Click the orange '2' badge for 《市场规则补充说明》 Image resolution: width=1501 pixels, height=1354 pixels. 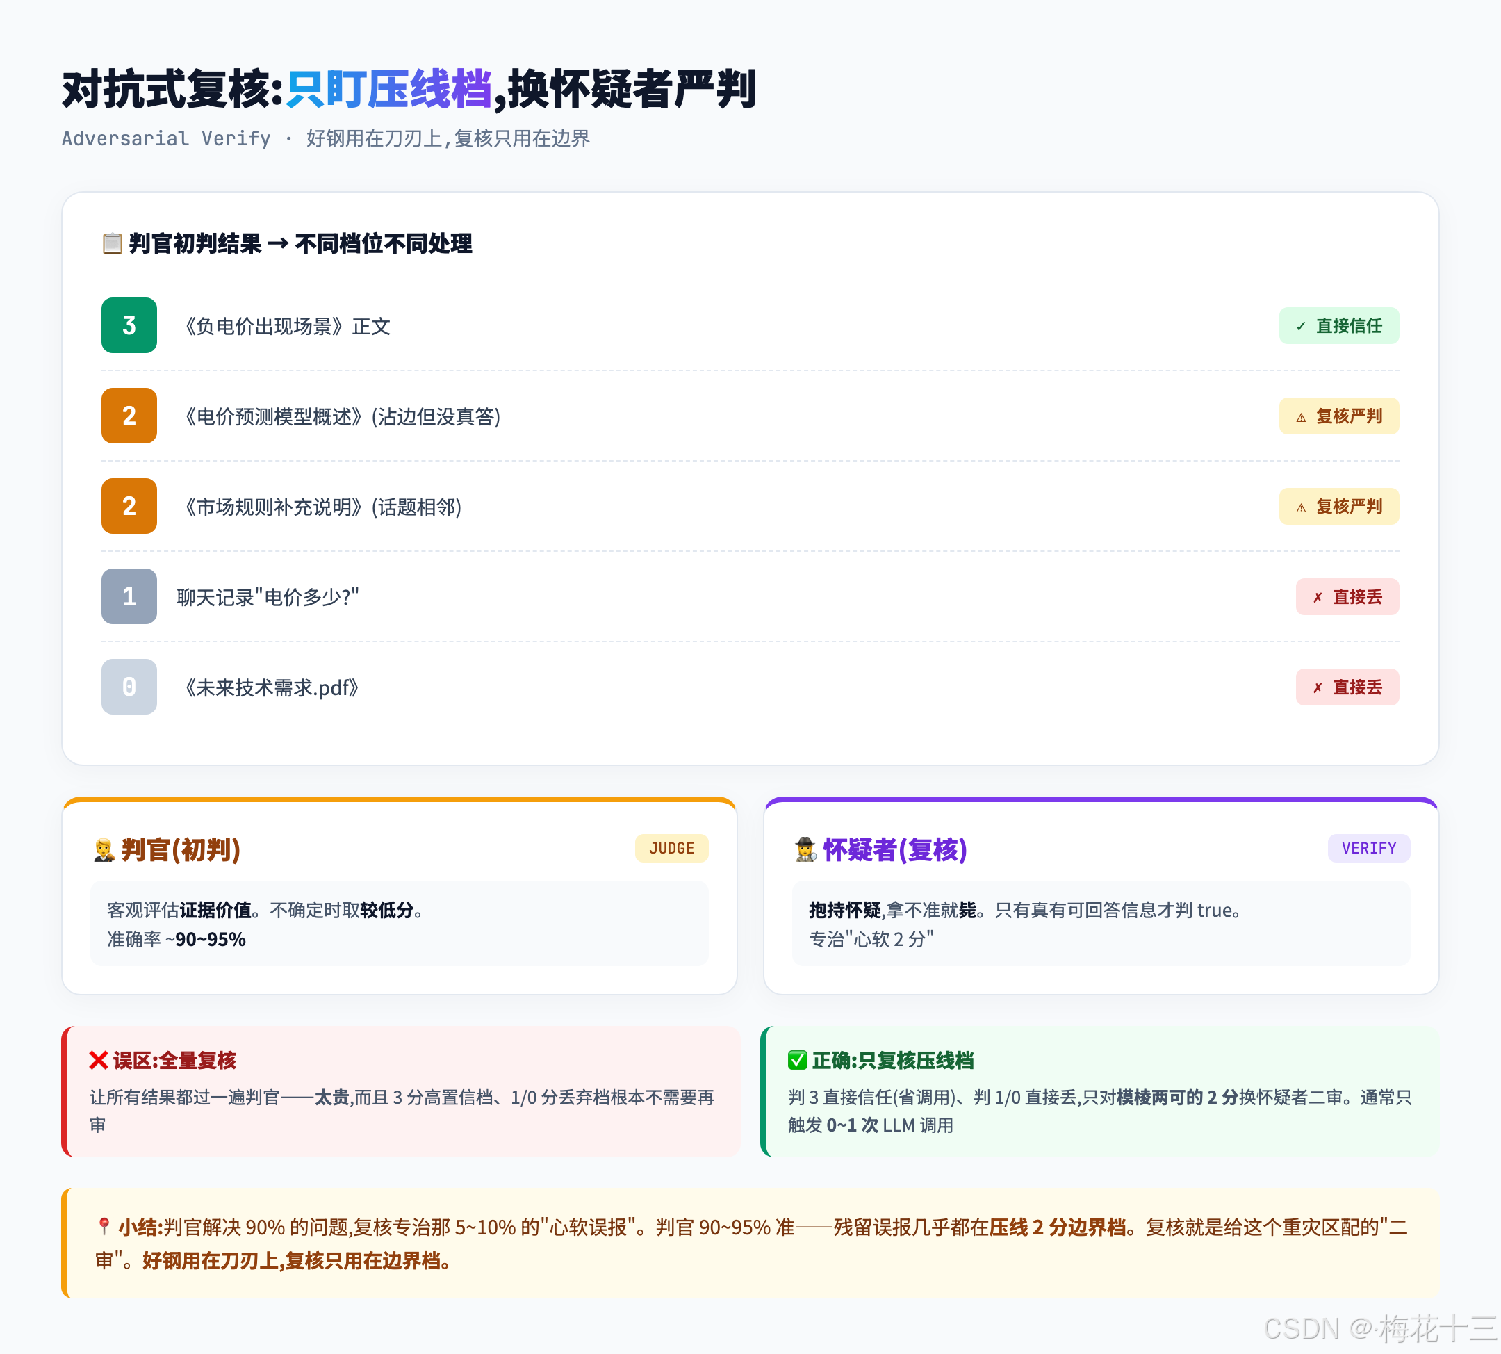129,506
